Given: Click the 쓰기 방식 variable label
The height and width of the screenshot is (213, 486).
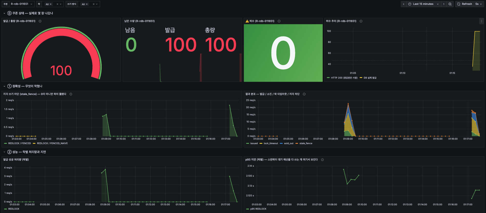Looking at the screenshot, I should pos(72,4).
